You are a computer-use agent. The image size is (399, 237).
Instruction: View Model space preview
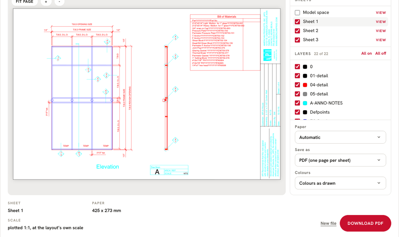[x=381, y=13]
